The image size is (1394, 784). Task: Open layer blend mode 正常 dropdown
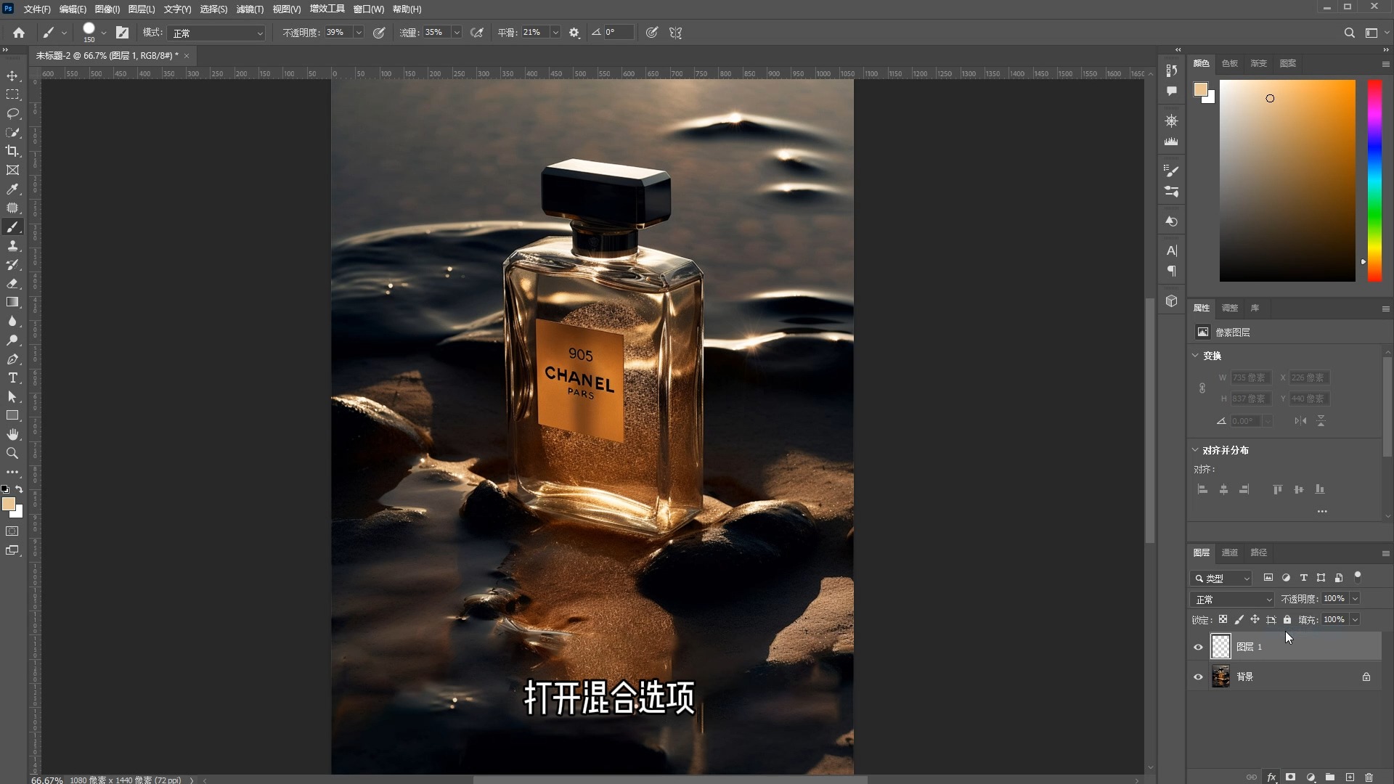(x=1232, y=600)
